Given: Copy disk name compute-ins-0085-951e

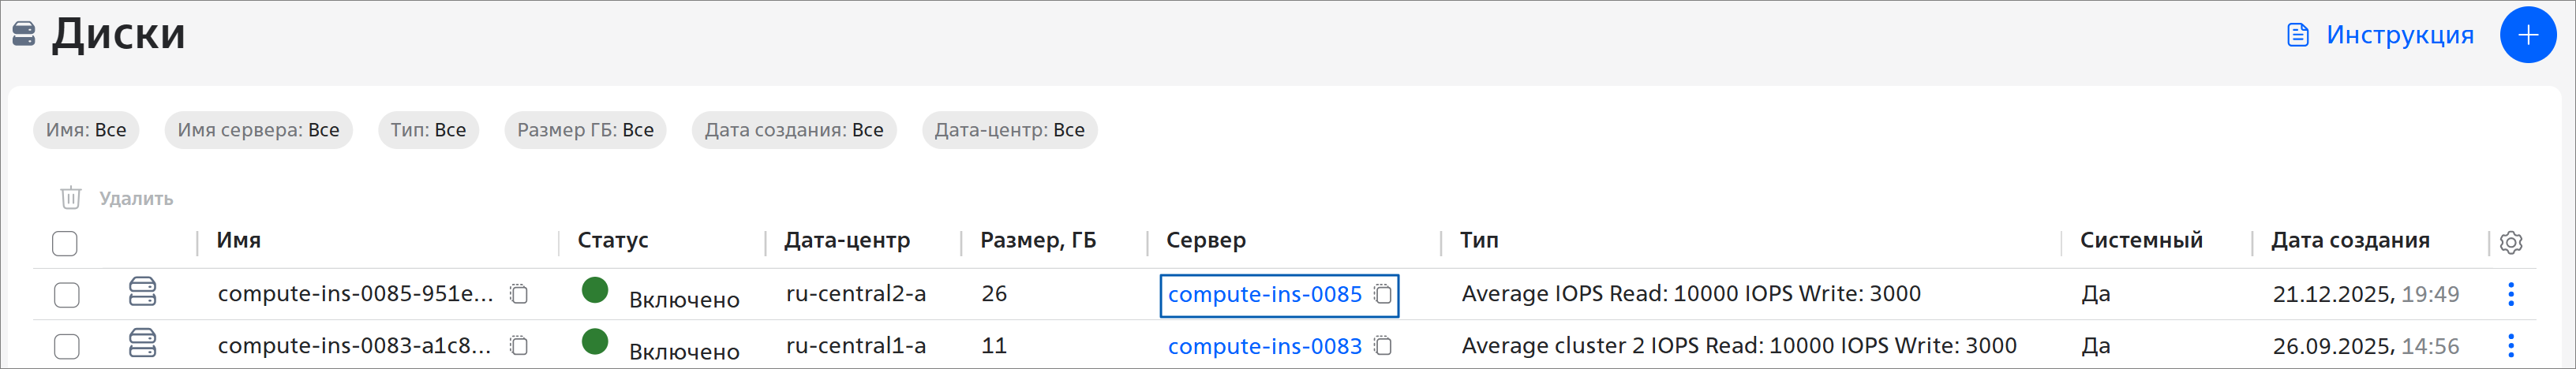Looking at the screenshot, I should click(x=518, y=294).
